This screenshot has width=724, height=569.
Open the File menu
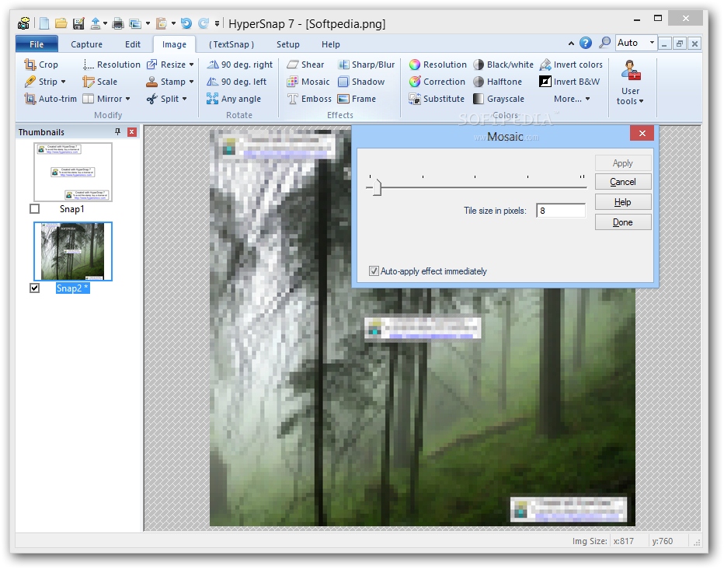point(37,44)
